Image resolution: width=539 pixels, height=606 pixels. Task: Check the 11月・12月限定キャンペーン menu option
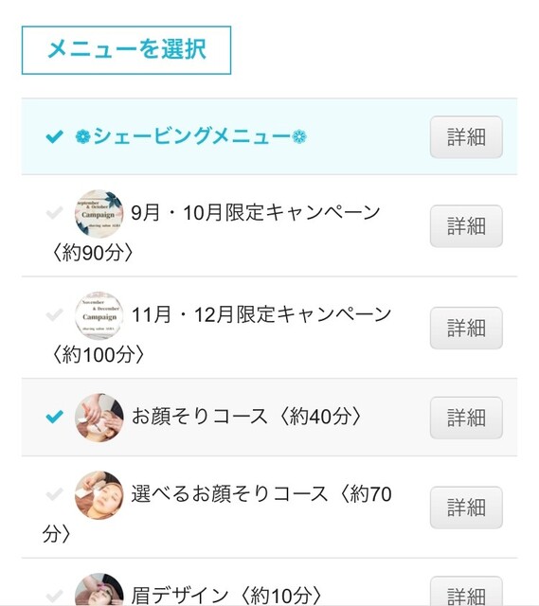click(x=54, y=314)
